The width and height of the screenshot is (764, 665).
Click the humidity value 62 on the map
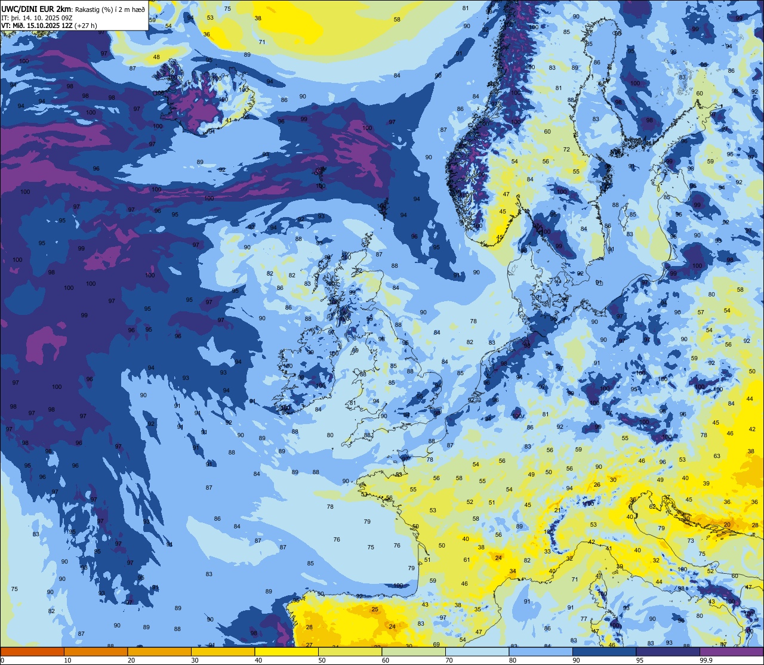[652, 506]
